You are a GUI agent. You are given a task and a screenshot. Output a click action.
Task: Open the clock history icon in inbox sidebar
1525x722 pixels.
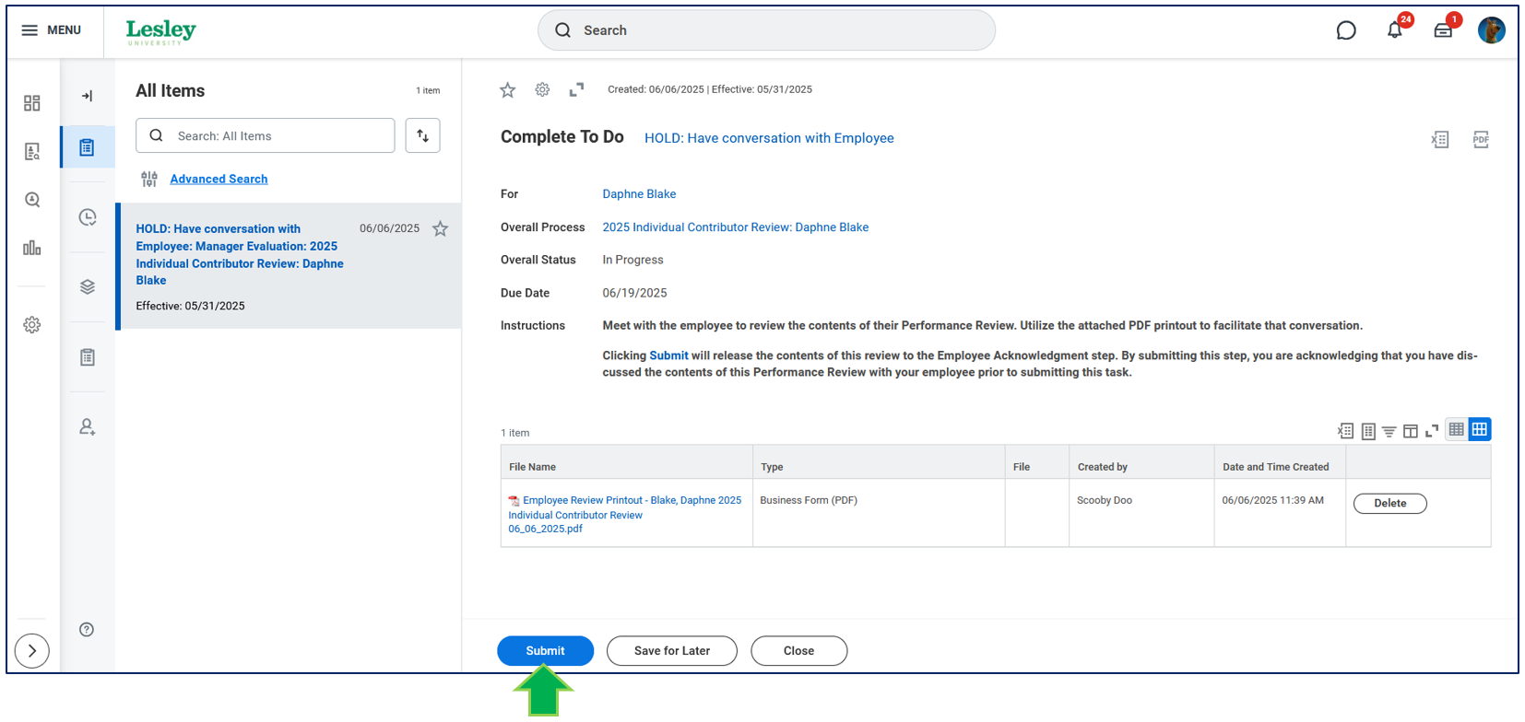click(x=88, y=217)
